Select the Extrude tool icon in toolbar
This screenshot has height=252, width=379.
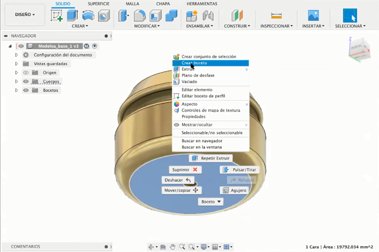[x=72, y=15]
